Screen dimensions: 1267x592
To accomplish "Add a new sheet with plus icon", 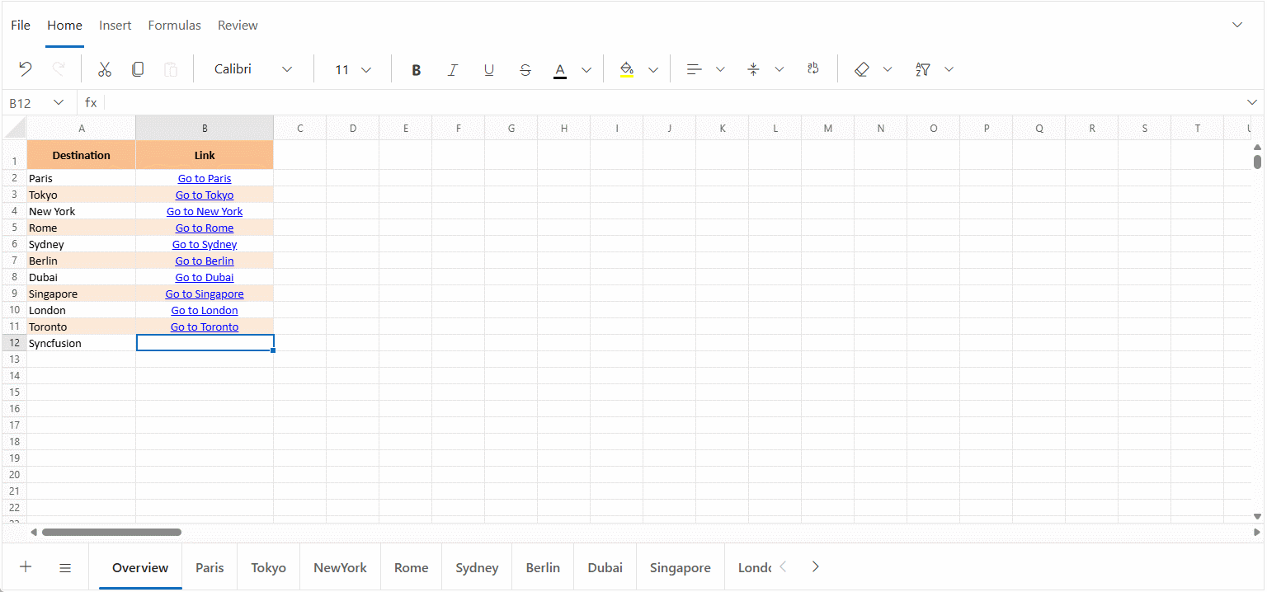I will [x=26, y=566].
